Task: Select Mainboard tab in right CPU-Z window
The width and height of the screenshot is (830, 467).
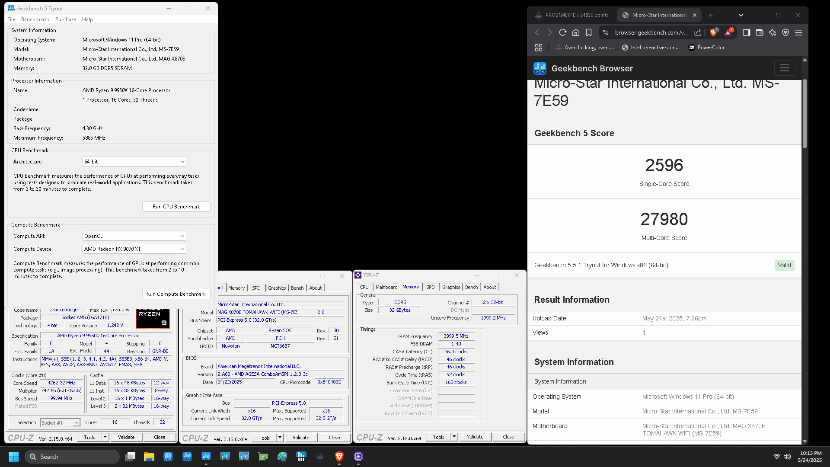Action: (x=386, y=287)
